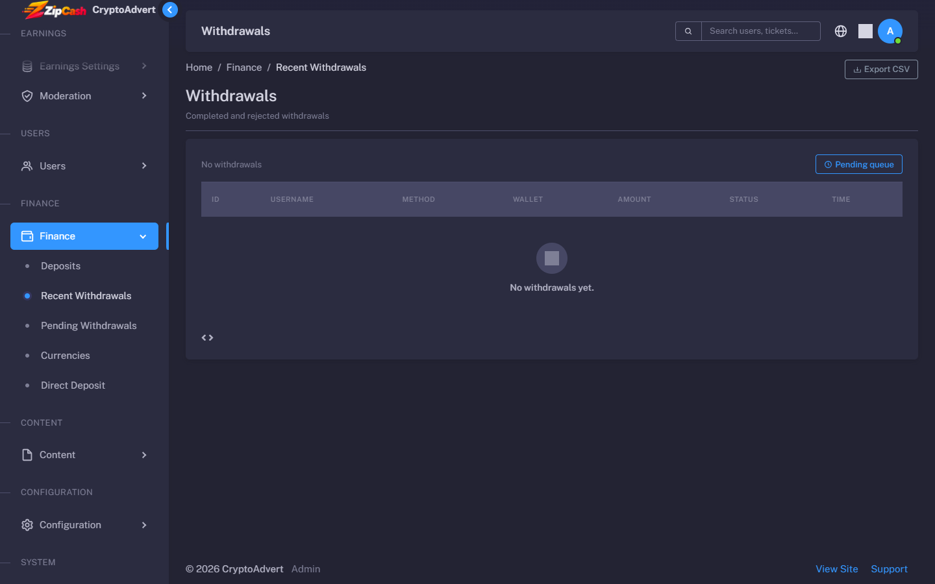Click the AMOUNT column header

[634, 199]
